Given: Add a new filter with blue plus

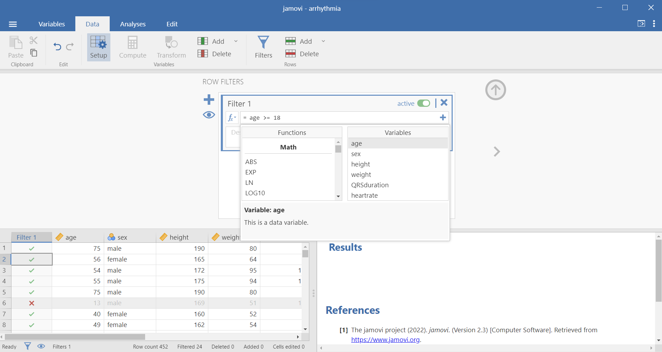Looking at the screenshot, I should 209,100.
